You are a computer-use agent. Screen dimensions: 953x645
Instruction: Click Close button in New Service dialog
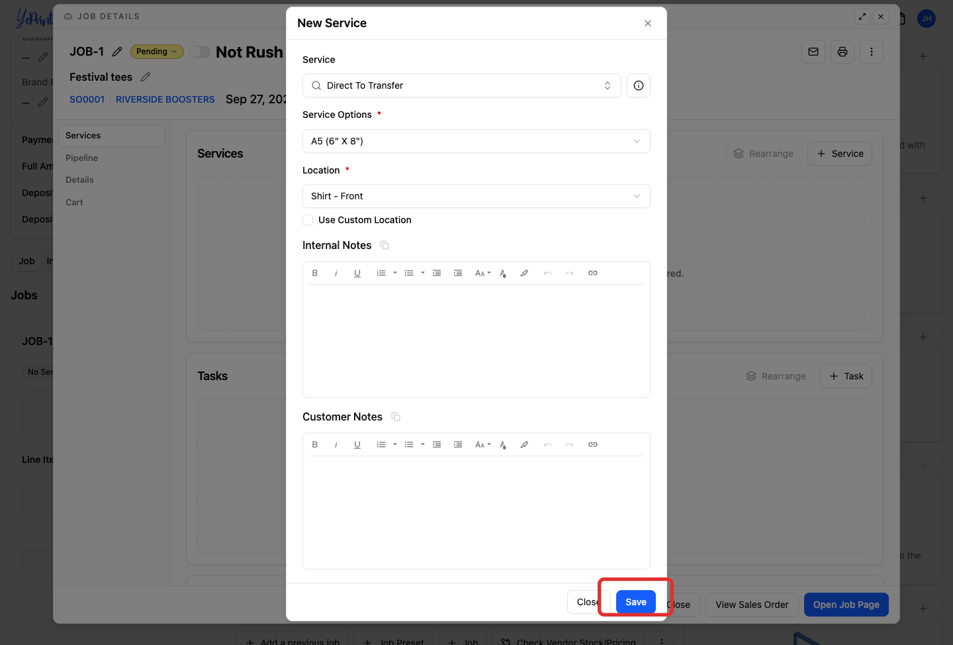click(588, 602)
